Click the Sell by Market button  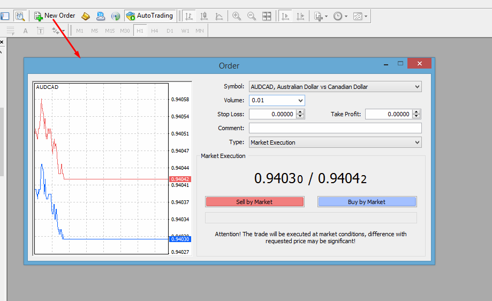(254, 202)
